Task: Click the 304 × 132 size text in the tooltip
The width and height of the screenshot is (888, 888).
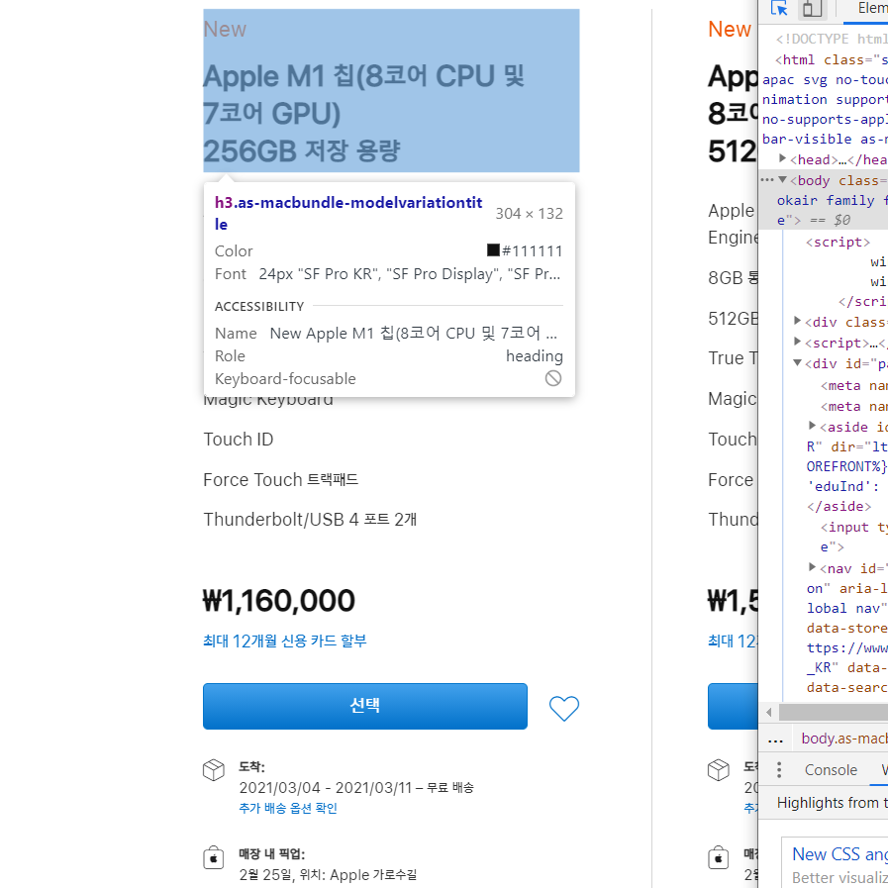Action: 529,214
